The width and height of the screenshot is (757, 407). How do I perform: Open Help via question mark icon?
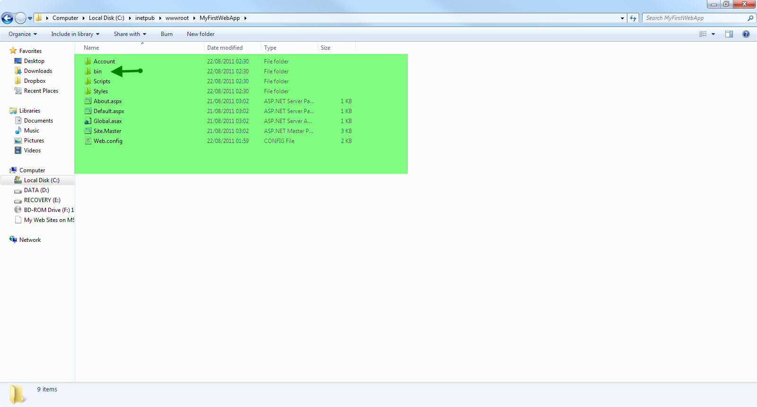746,34
